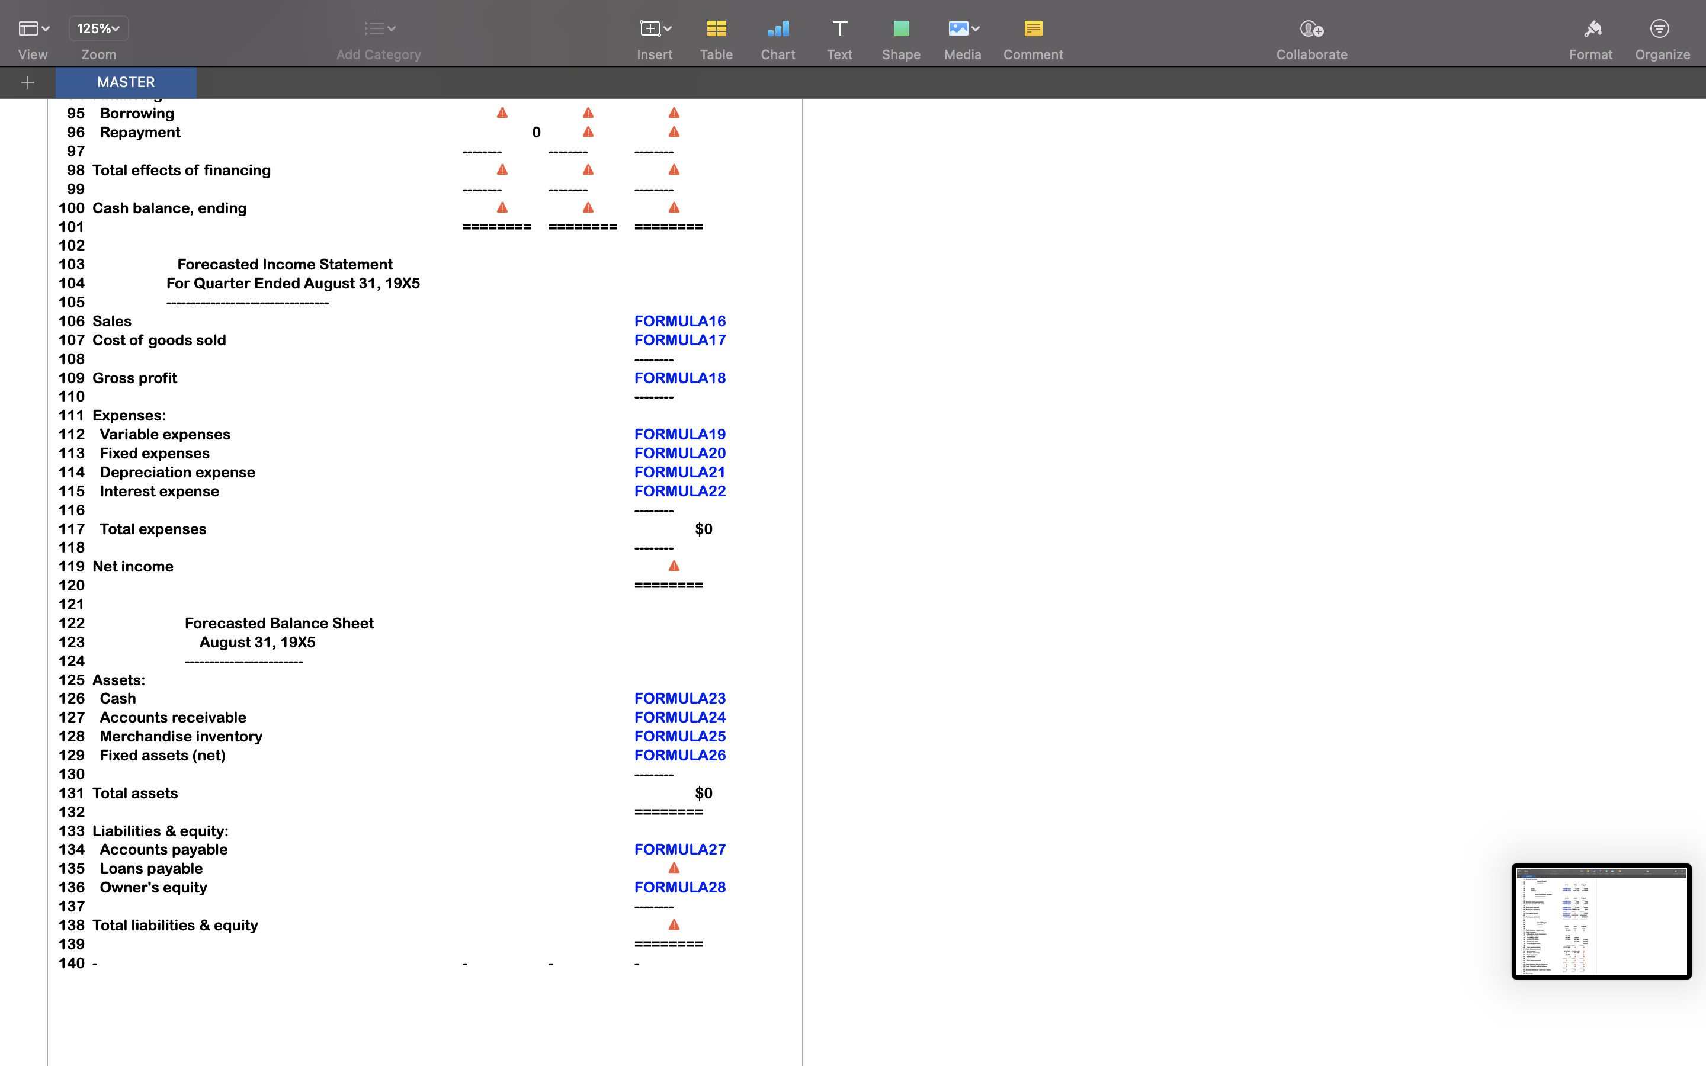1706x1066 pixels.
Task: Click the FORMULA28 Owner's equity cell
Action: (x=679, y=888)
